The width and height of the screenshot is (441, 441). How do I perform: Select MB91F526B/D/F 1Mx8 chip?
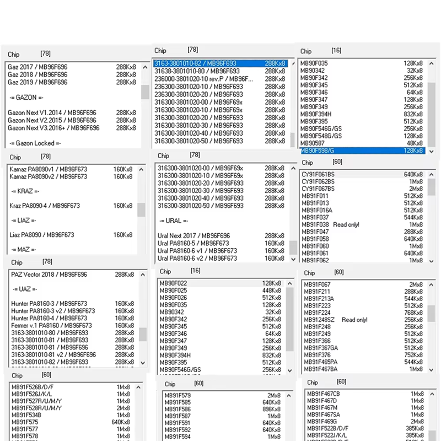pyautogui.click(x=71, y=387)
